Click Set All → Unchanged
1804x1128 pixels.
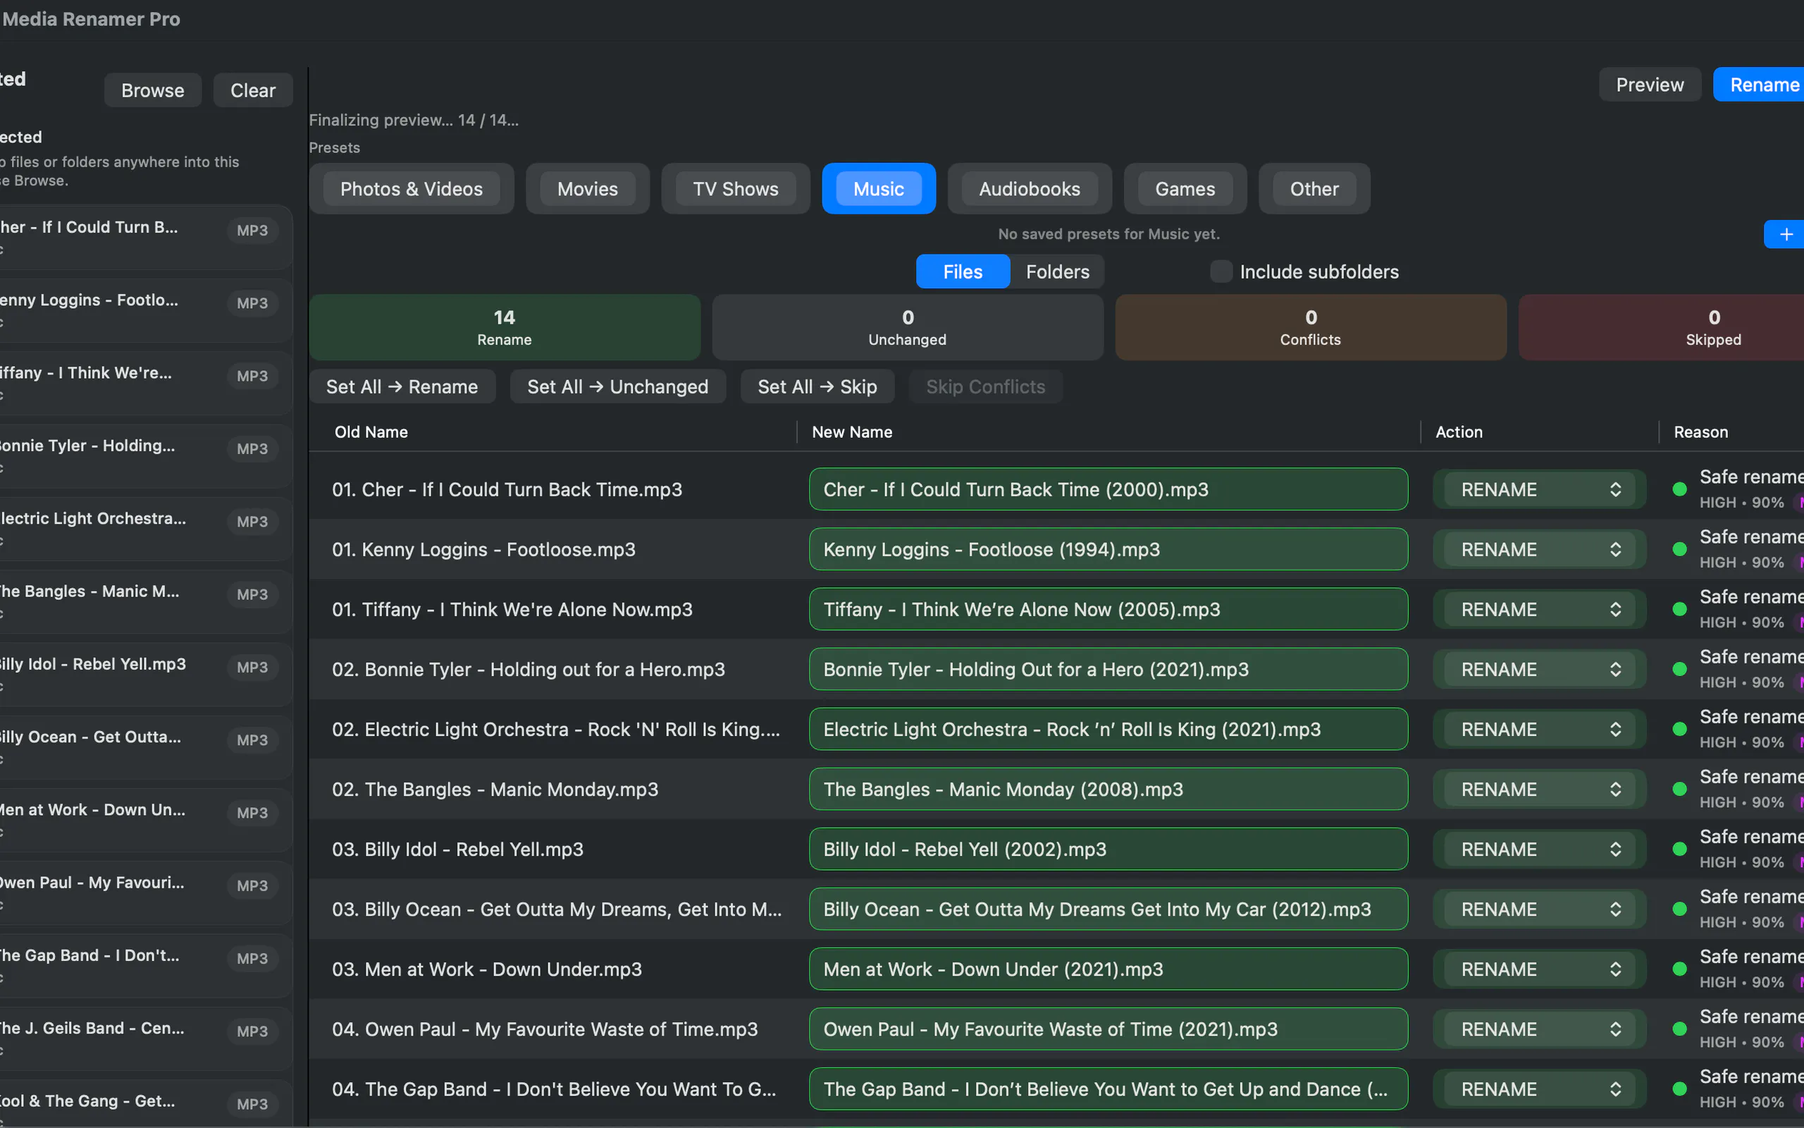click(617, 386)
